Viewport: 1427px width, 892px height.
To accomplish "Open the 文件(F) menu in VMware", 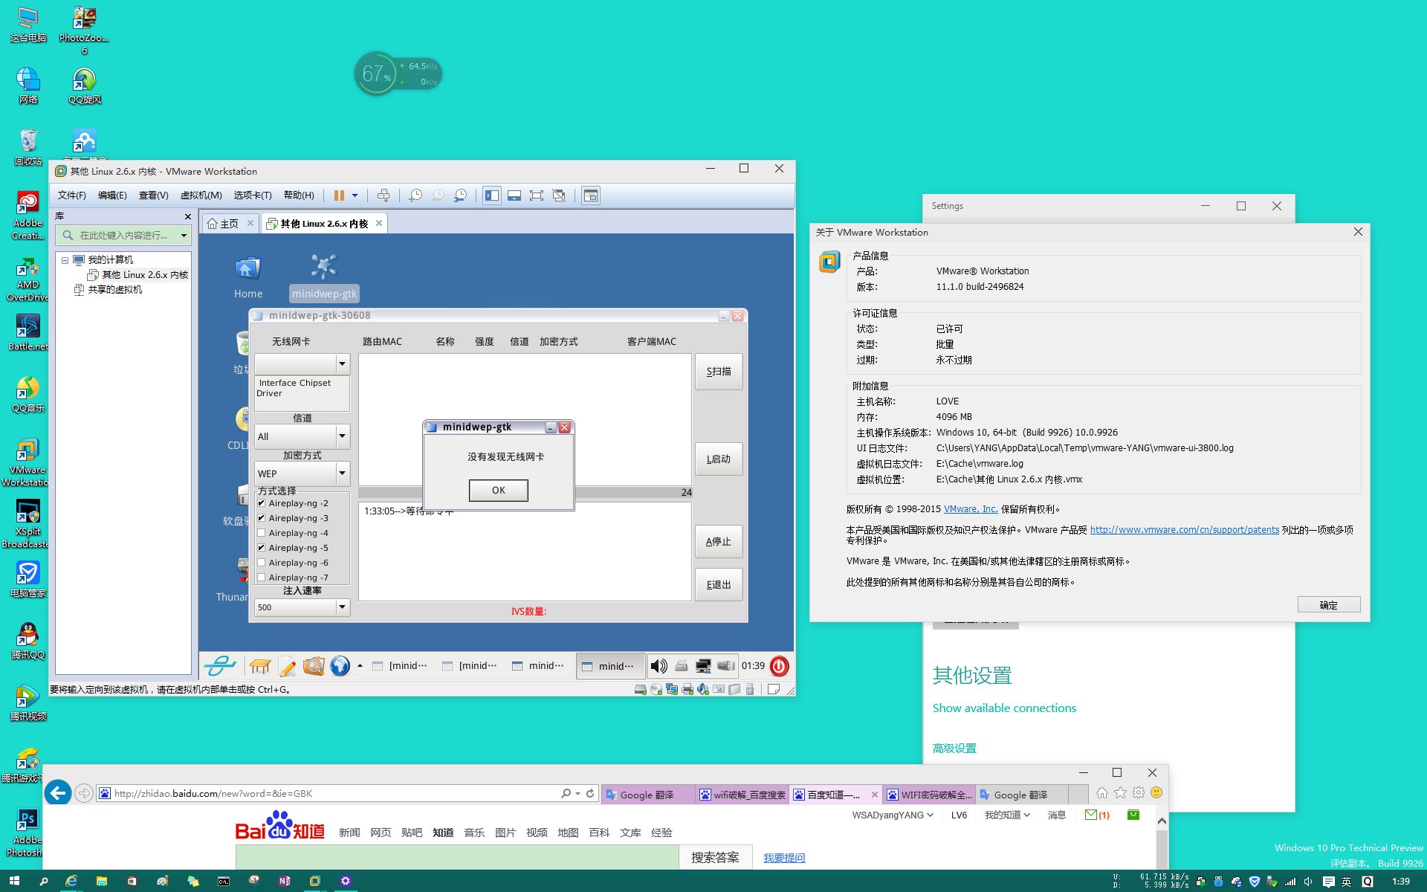I will click(72, 195).
